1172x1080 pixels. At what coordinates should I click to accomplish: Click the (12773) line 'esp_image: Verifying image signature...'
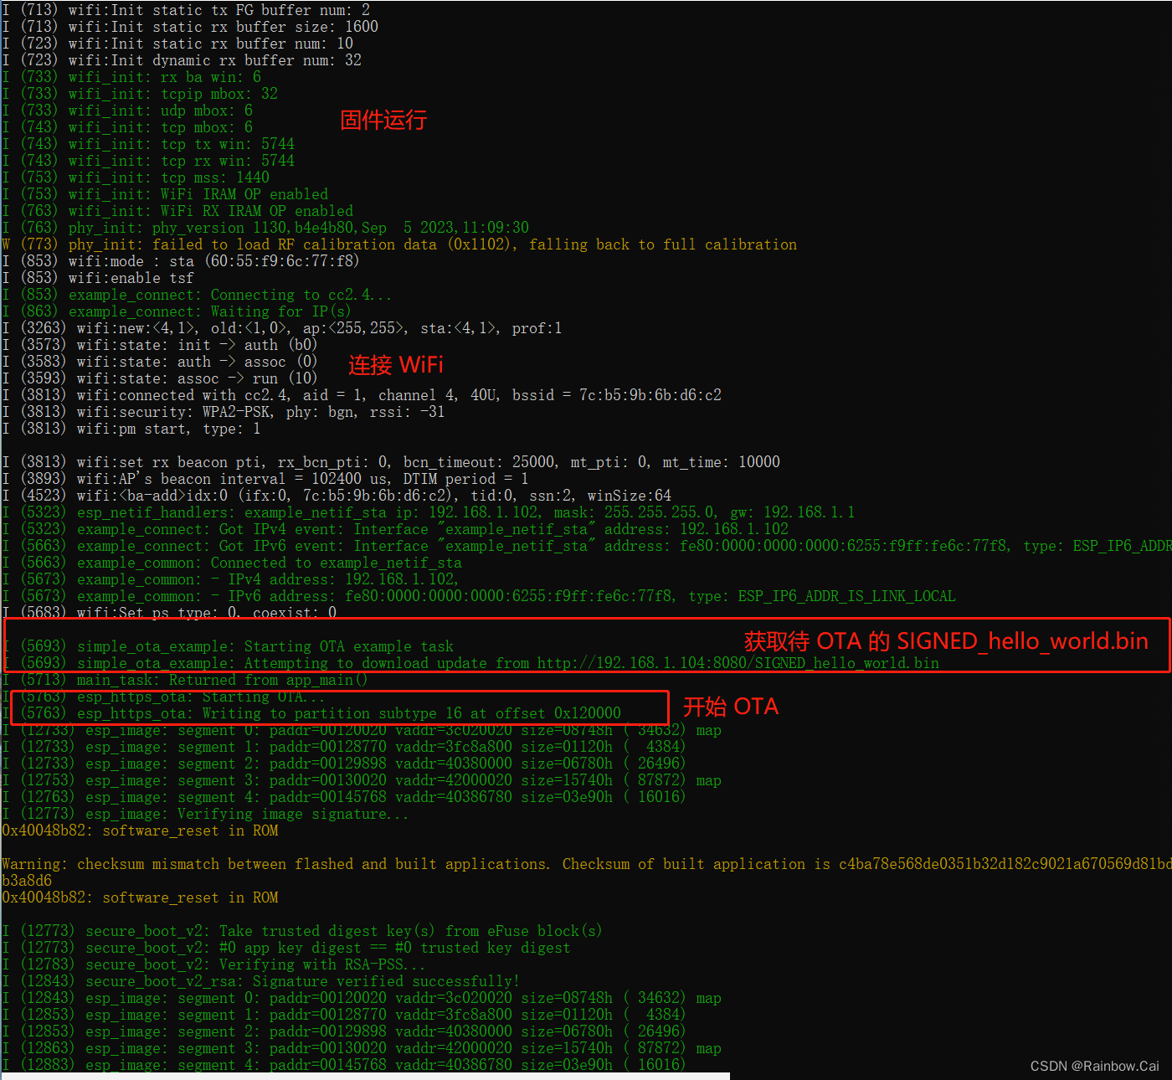[x=206, y=814]
